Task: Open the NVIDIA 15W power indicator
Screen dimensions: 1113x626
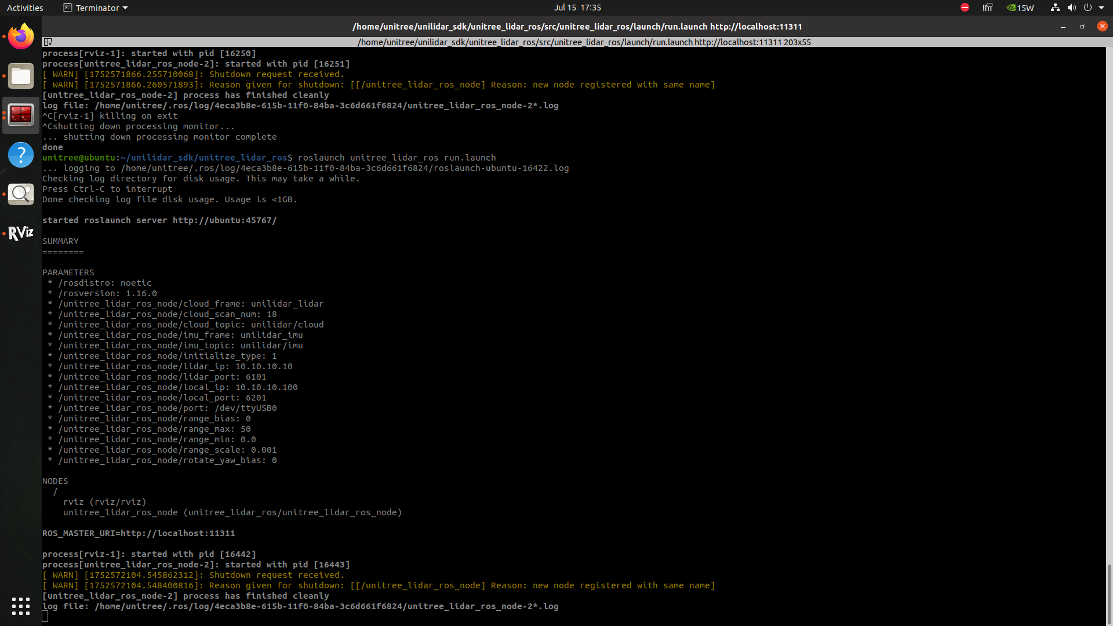Action: [x=1020, y=8]
